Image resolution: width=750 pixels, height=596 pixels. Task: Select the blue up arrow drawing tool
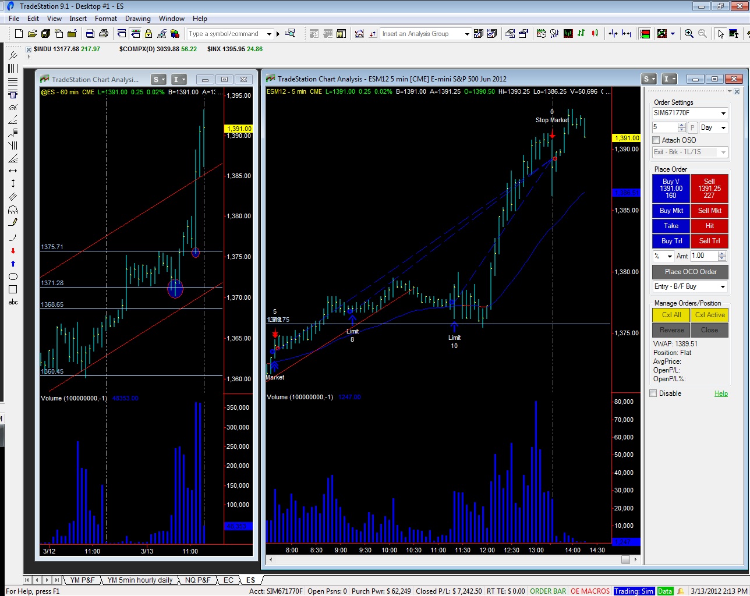[x=13, y=264]
